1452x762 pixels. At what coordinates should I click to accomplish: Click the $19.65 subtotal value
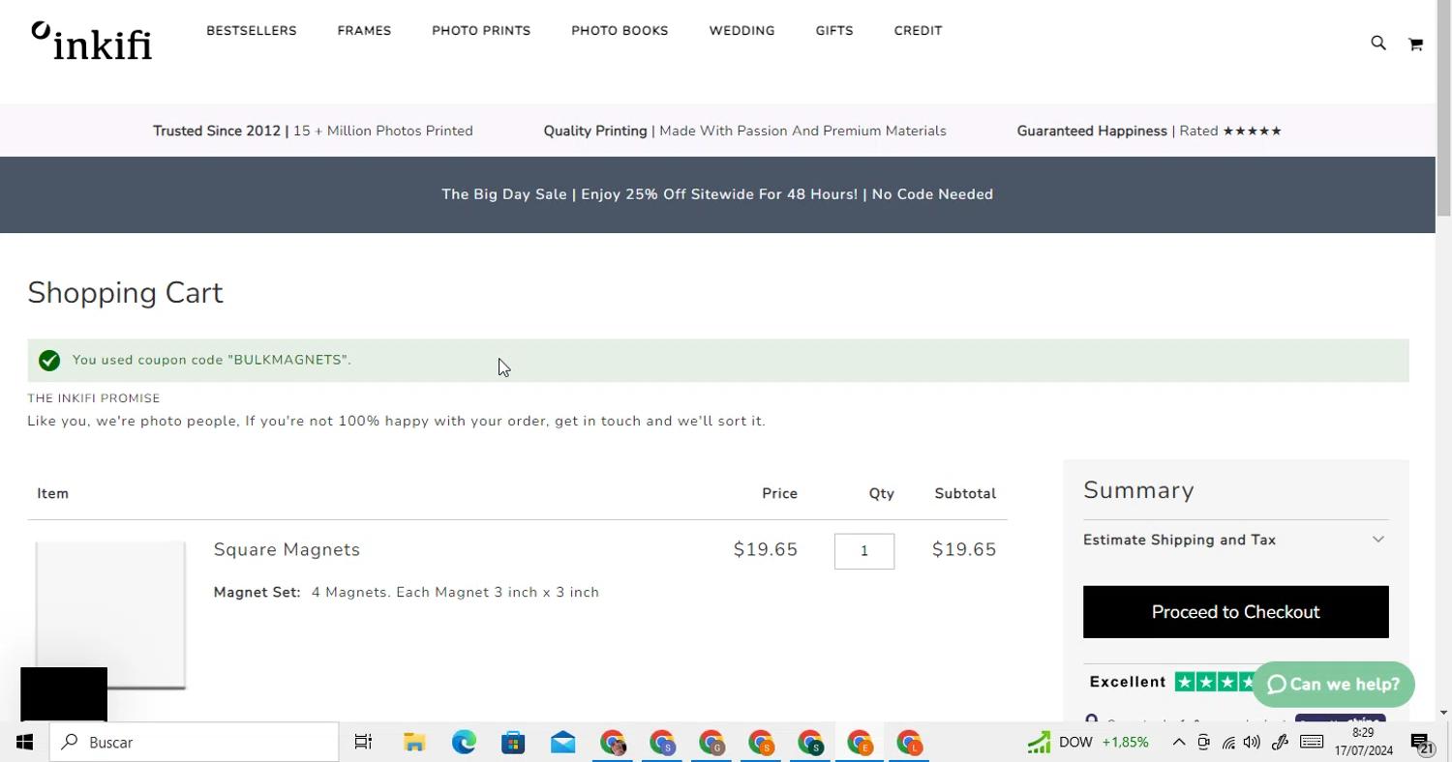[x=964, y=549]
